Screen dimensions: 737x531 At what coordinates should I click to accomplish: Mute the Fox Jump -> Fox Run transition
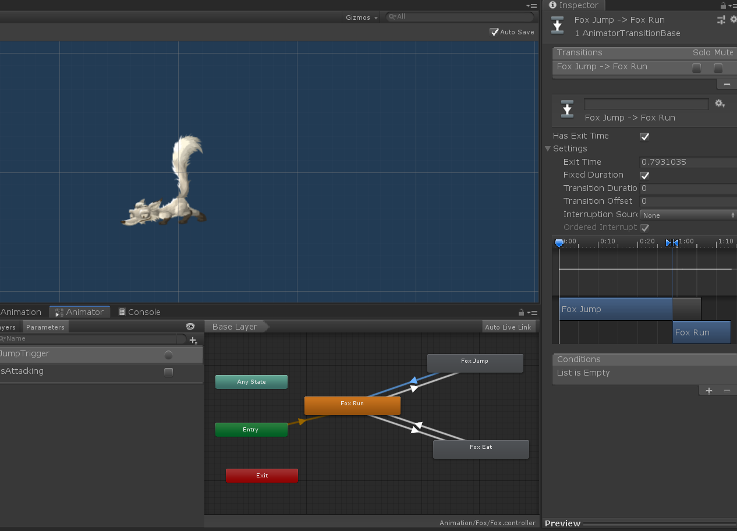tap(718, 68)
